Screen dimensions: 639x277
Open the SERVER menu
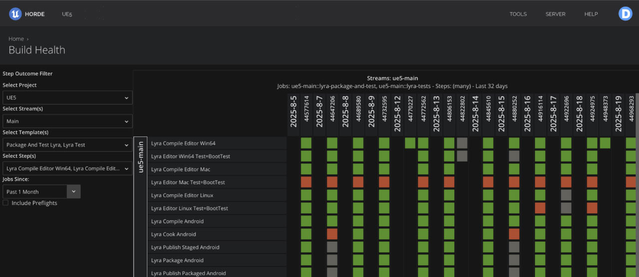point(556,14)
